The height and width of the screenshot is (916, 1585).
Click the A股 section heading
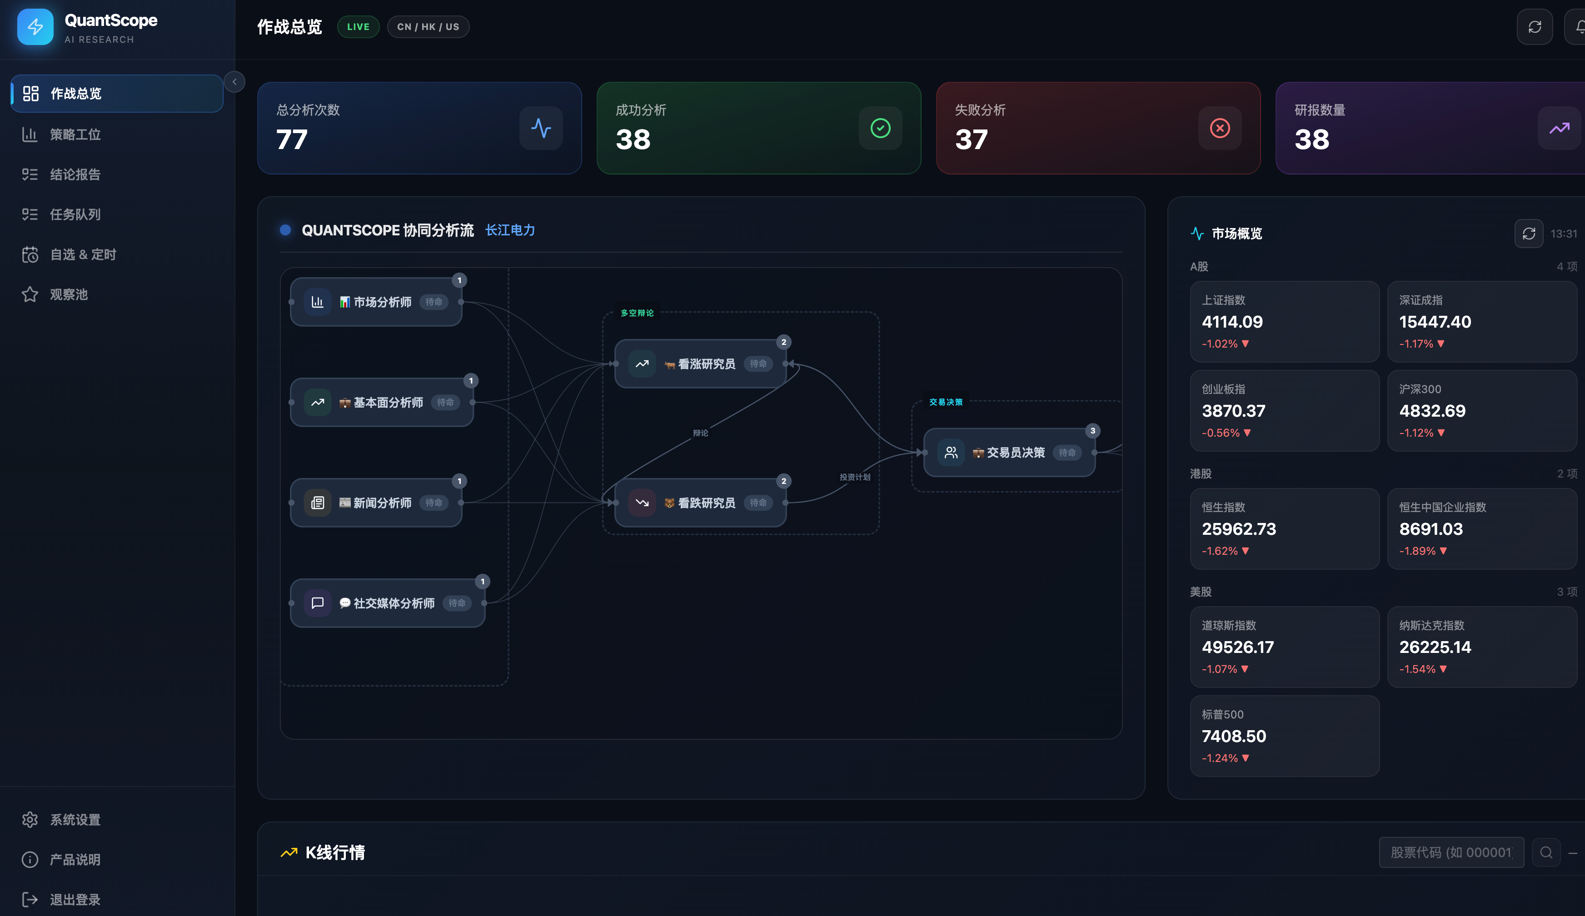pyautogui.click(x=1199, y=267)
